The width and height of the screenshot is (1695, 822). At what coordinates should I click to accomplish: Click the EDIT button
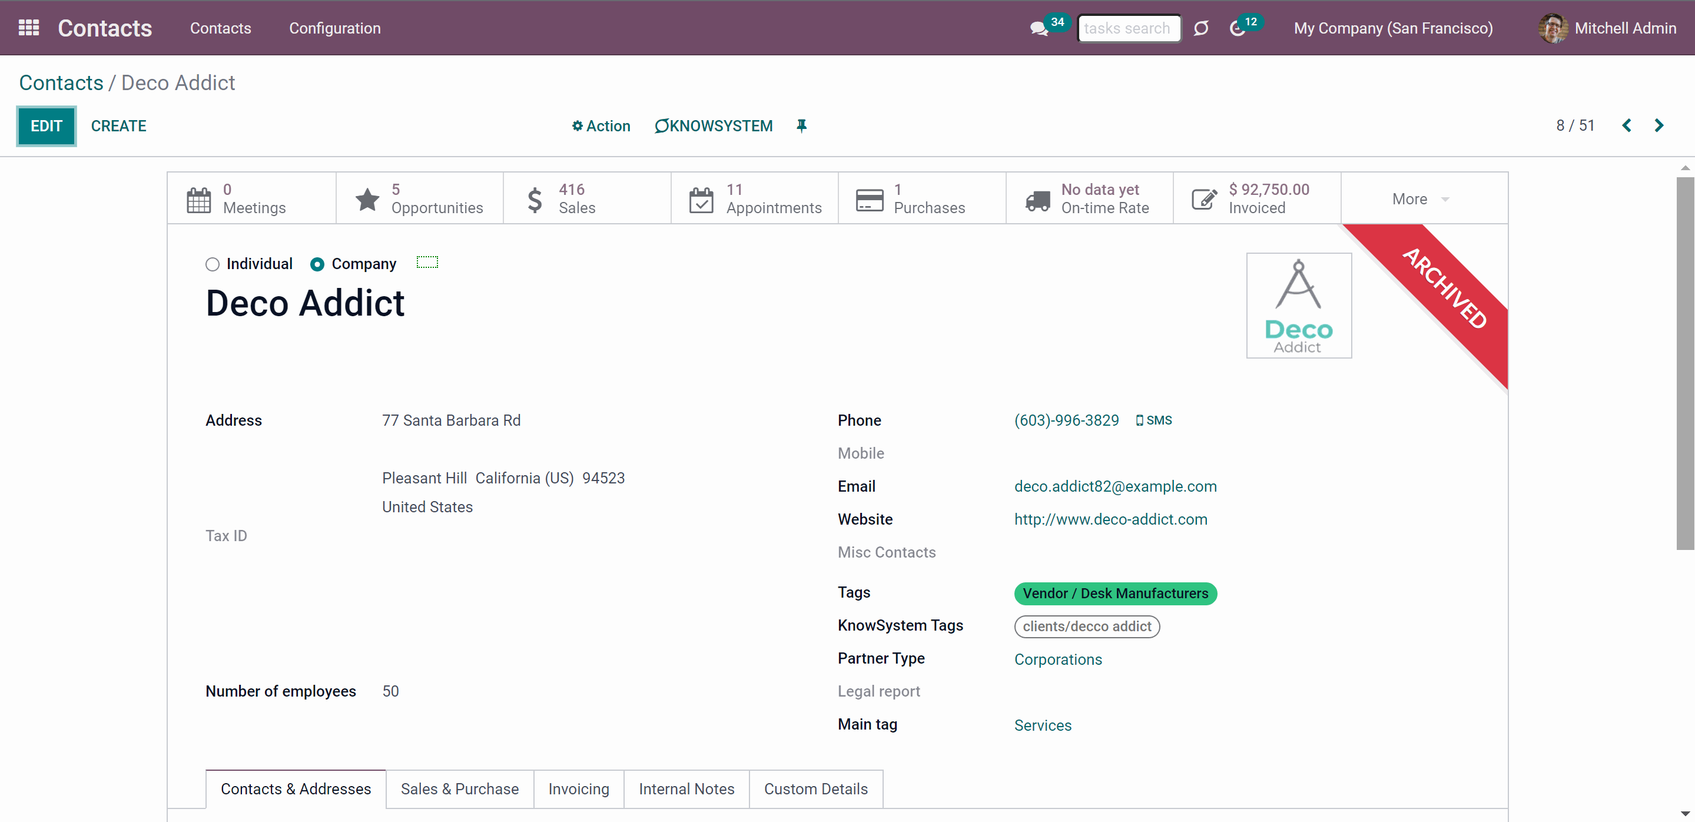tap(46, 125)
